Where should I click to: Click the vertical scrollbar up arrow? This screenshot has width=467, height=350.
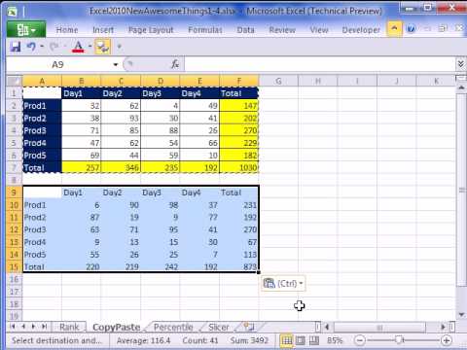[x=461, y=87]
